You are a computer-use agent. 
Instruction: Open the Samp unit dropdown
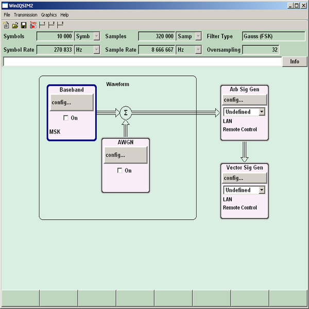click(198, 36)
